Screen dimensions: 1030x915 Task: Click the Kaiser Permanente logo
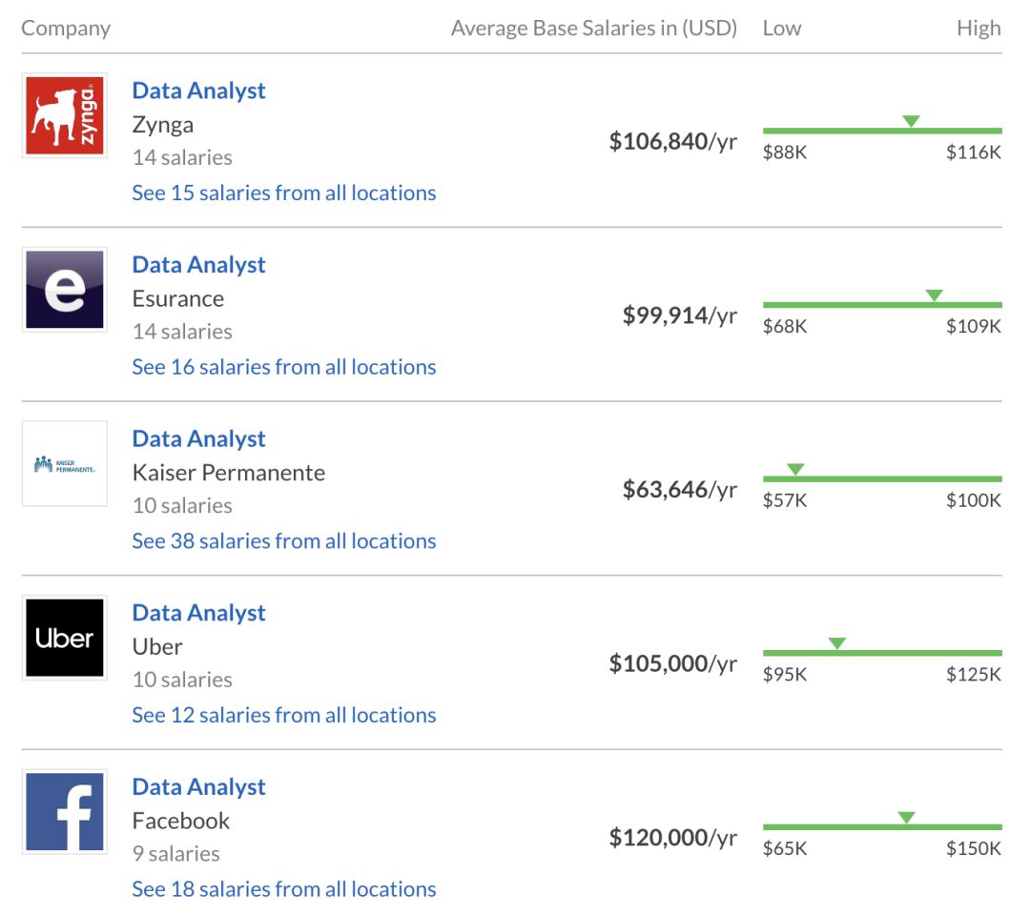pos(65,464)
